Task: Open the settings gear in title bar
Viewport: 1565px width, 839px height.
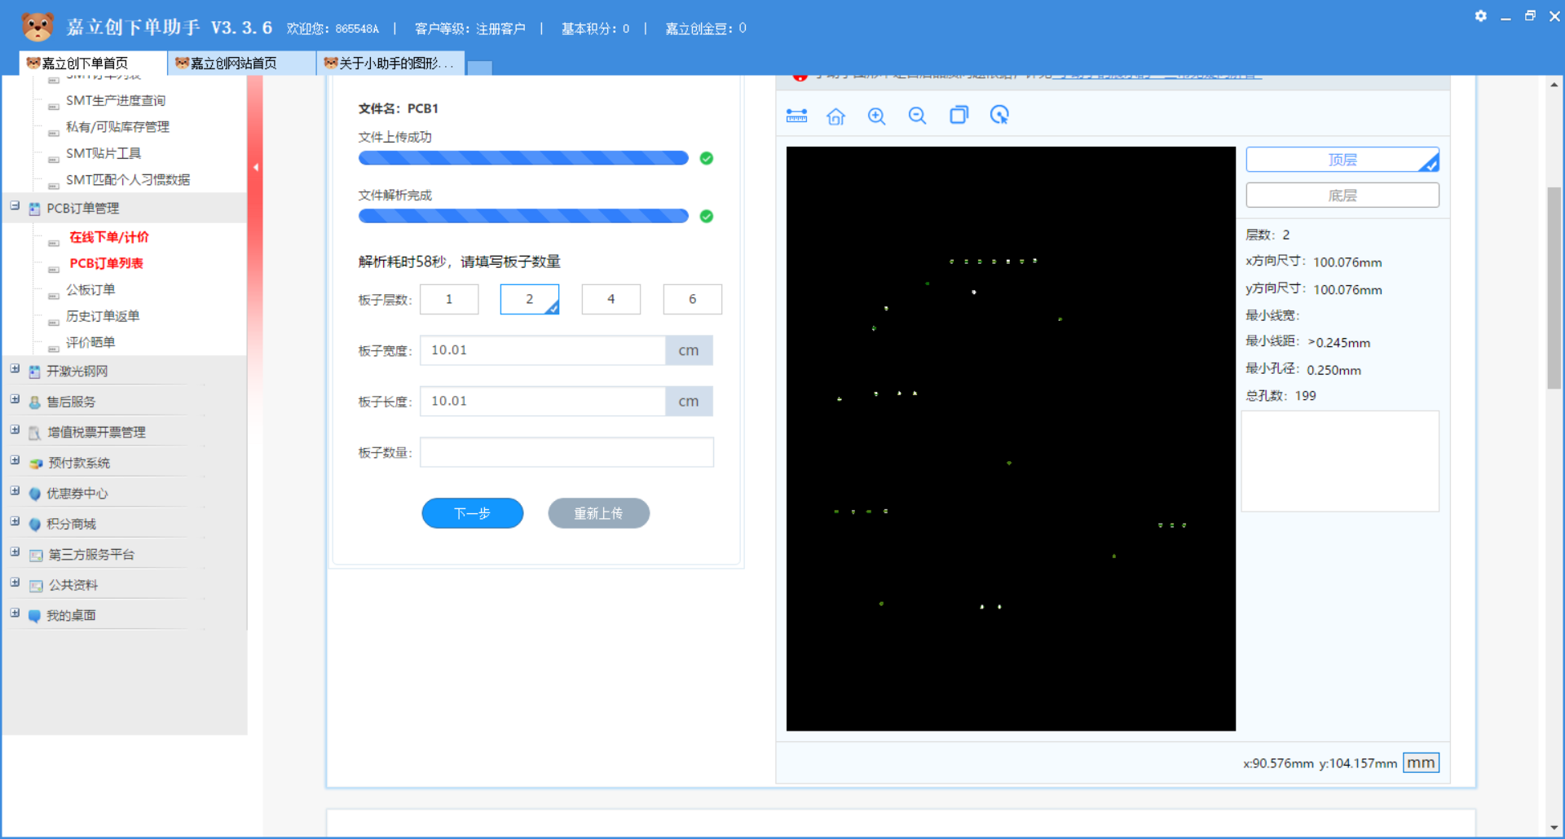Action: coord(1480,16)
